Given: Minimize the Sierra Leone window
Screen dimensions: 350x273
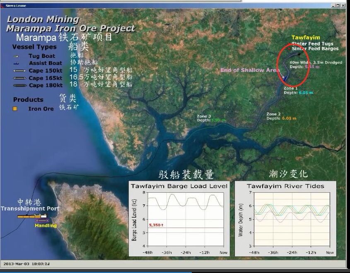Looking at the screenshot, I should tap(333, 6).
